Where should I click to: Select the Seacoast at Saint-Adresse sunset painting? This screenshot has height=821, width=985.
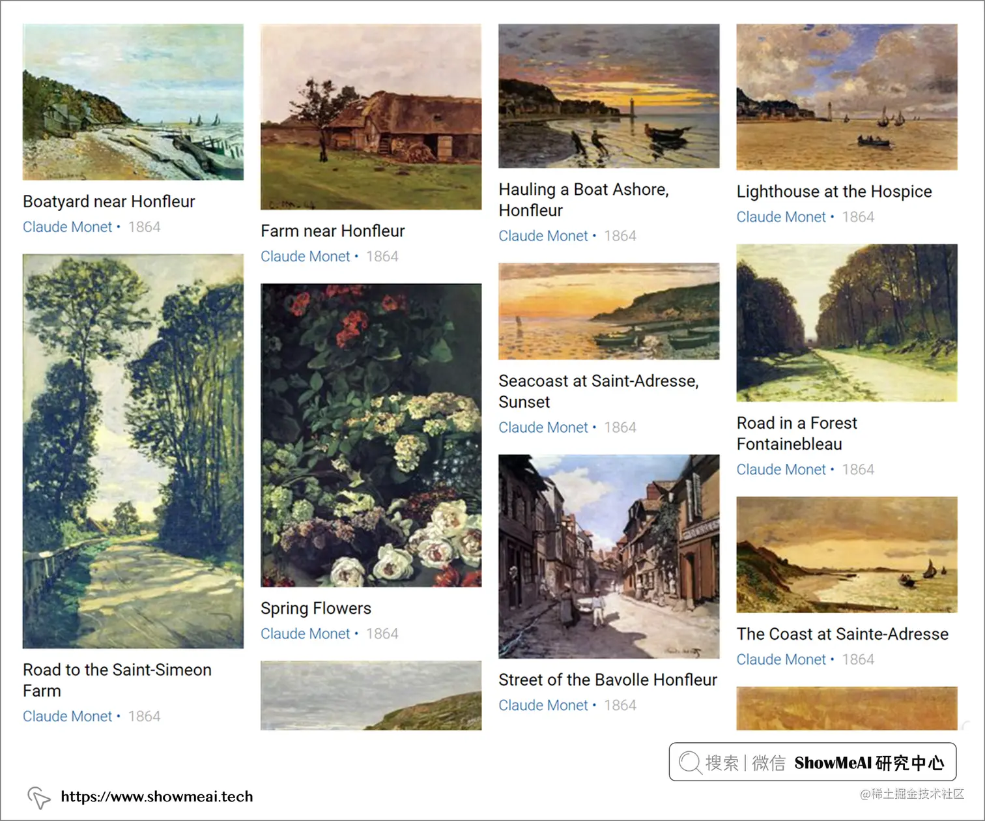tap(608, 311)
